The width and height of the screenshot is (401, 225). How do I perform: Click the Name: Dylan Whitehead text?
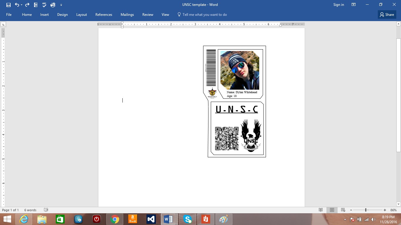point(242,92)
